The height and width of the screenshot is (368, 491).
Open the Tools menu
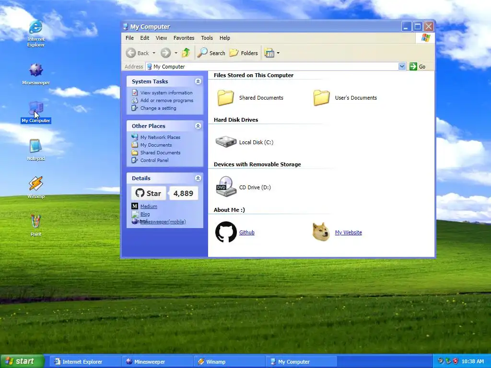[x=207, y=38]
